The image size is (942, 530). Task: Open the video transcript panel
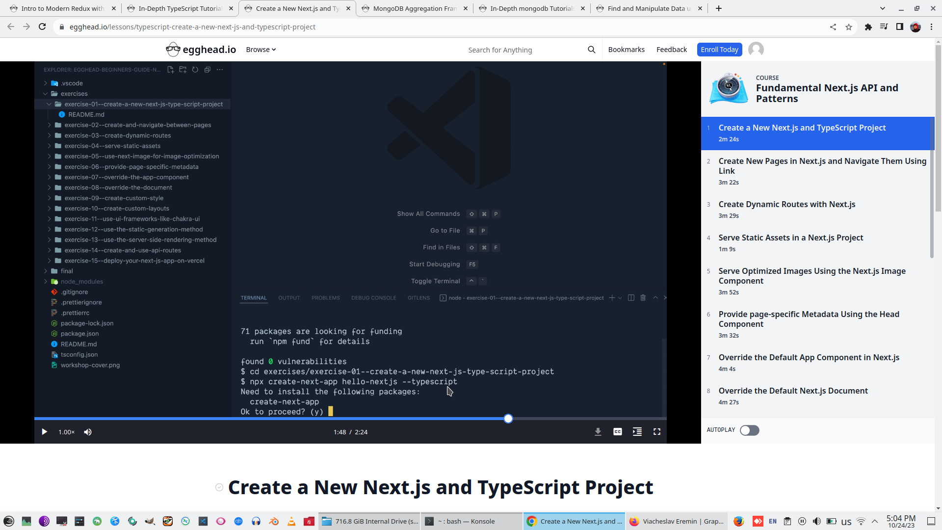click(637, 432)
